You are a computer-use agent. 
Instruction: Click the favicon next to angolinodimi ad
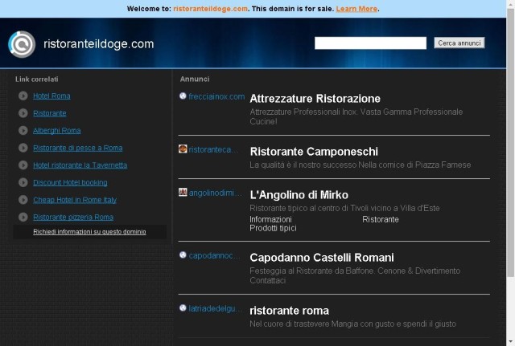tap(183, 192)
